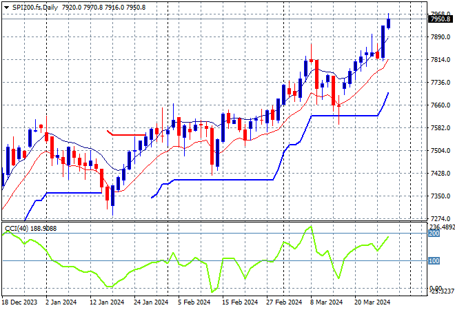
Task: Click the 2 Jan 2024 date label
Action: tap(61, 302)
